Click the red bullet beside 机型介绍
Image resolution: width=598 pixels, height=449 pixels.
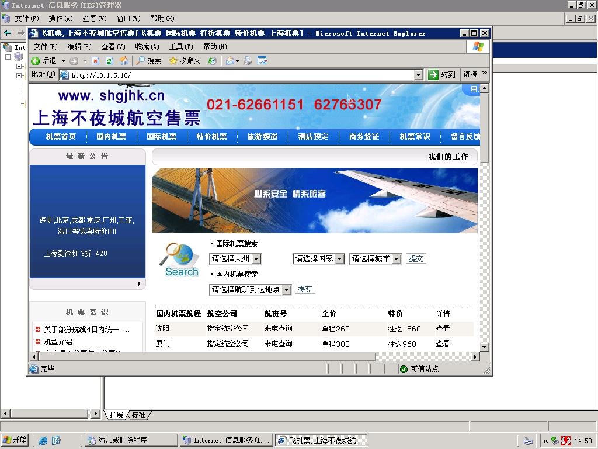(x=38, y=341)
